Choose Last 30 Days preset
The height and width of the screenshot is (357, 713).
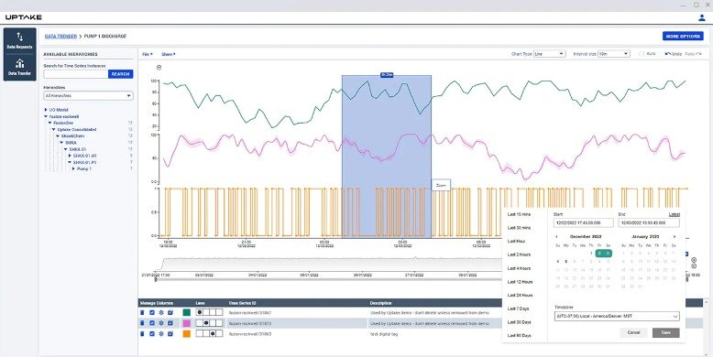click(519, 322)
